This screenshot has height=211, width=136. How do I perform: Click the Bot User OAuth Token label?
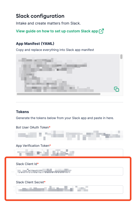pos(33,127)
